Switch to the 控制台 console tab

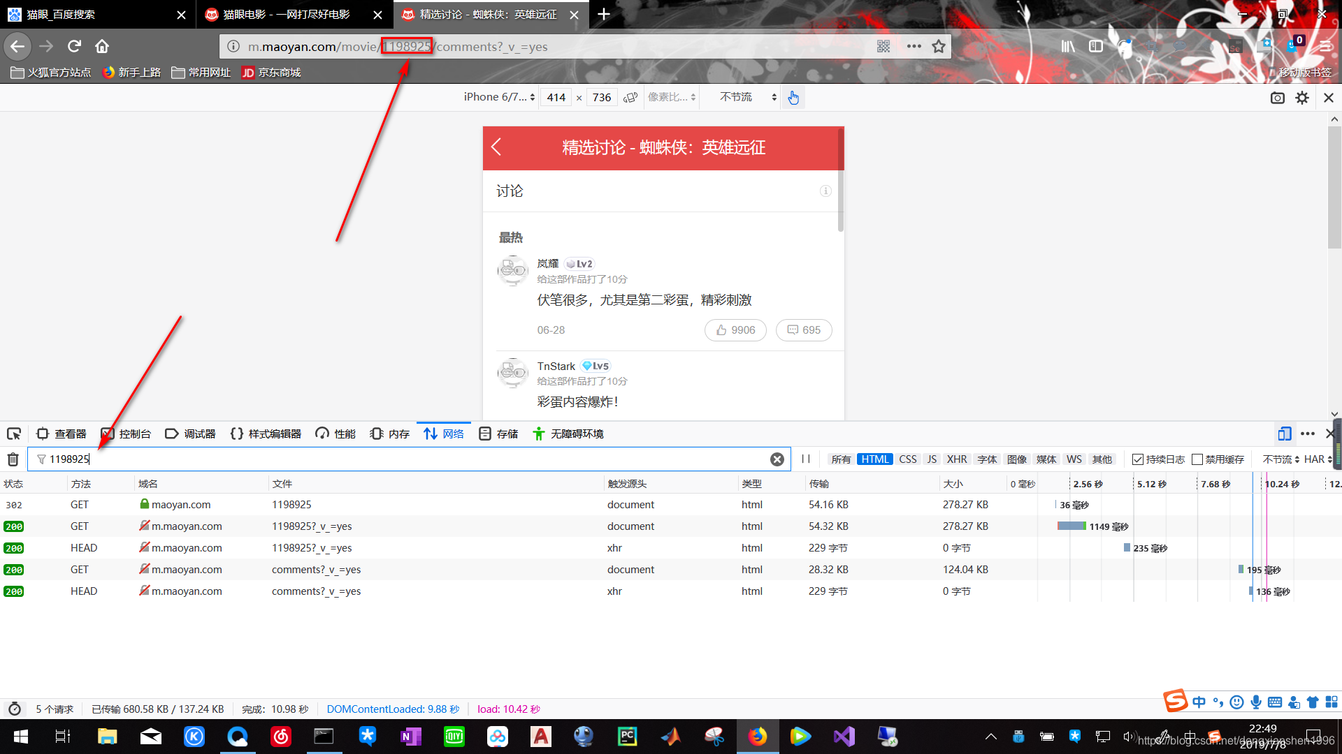click(x=126, y=434)
